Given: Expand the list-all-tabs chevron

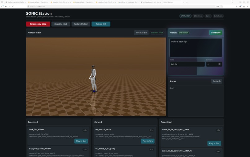Looking at the screenshot, I should point(232,2).
